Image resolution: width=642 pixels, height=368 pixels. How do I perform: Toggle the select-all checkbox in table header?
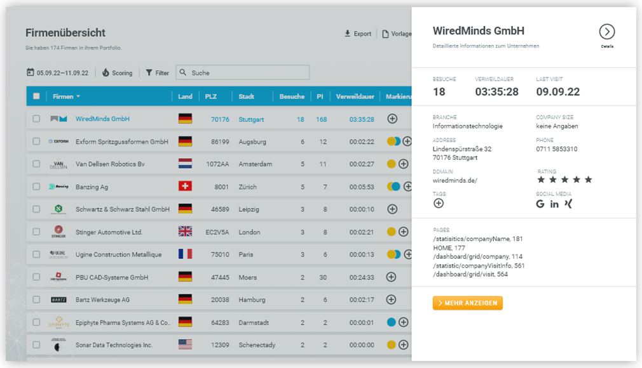point(36,96)
